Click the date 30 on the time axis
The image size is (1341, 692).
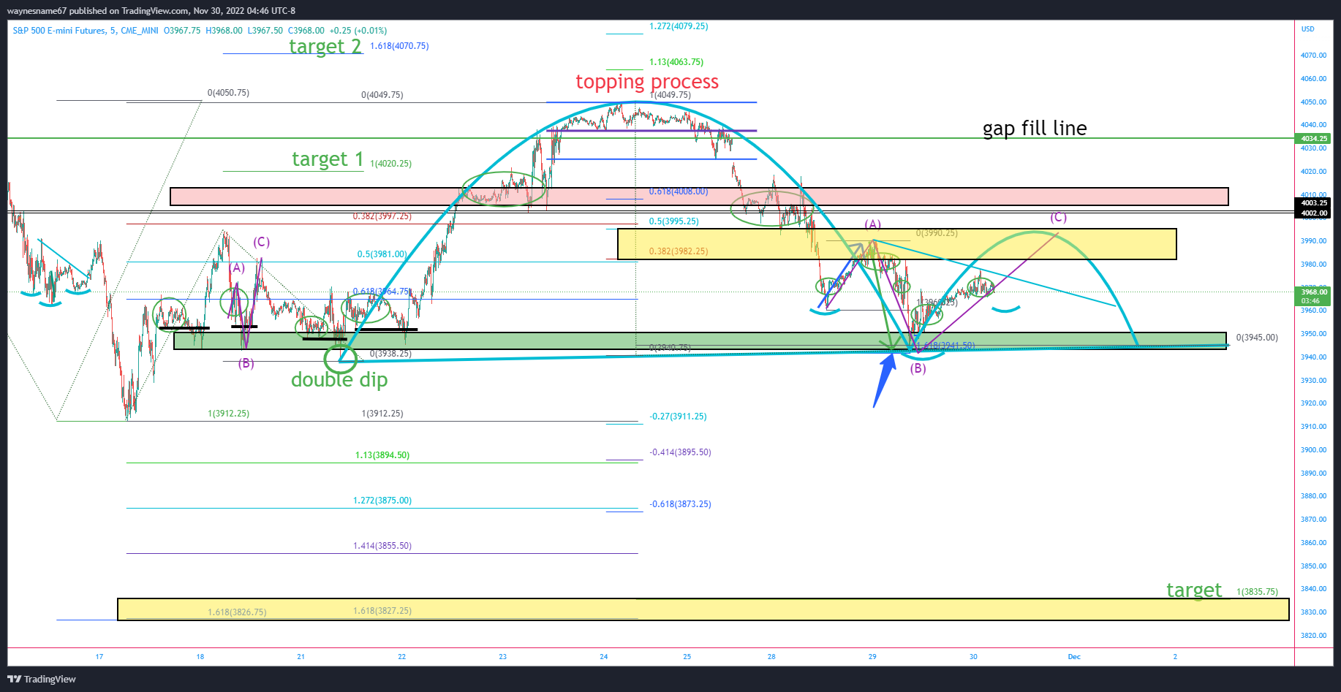pyautogui.click(x=973, y=657)
